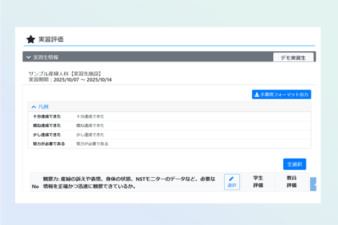Collapse the 凡例 legend chevron
Image resolution: width=338 pixels, height=225 pixels.
tap(34, 106)
